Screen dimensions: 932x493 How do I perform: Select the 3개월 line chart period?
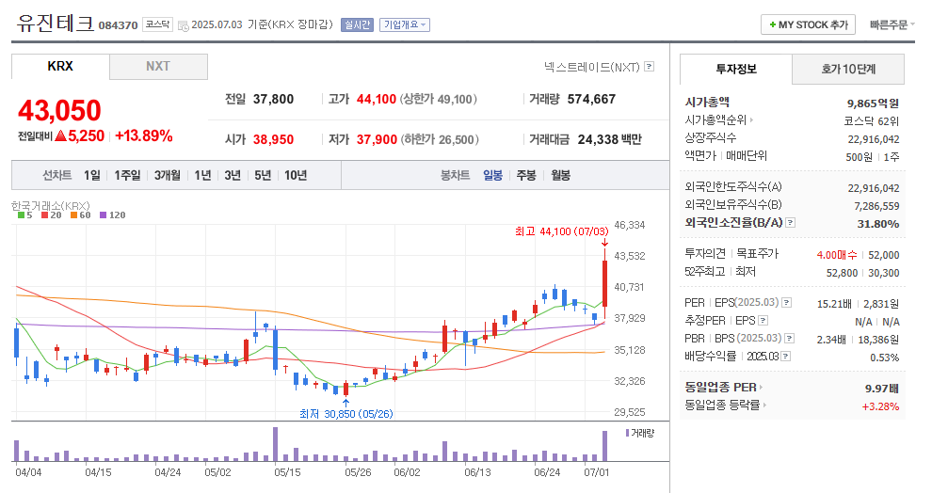(x=167, y=175)
